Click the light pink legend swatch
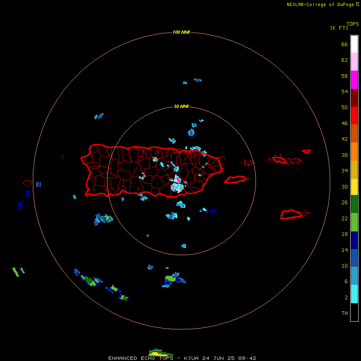This screenshot has width=361, height=361. click(354, 62)
